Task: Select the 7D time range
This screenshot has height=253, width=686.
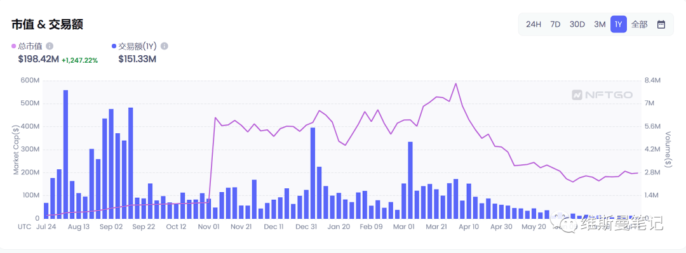Action: pyautogui.click(x=555, y=25)
